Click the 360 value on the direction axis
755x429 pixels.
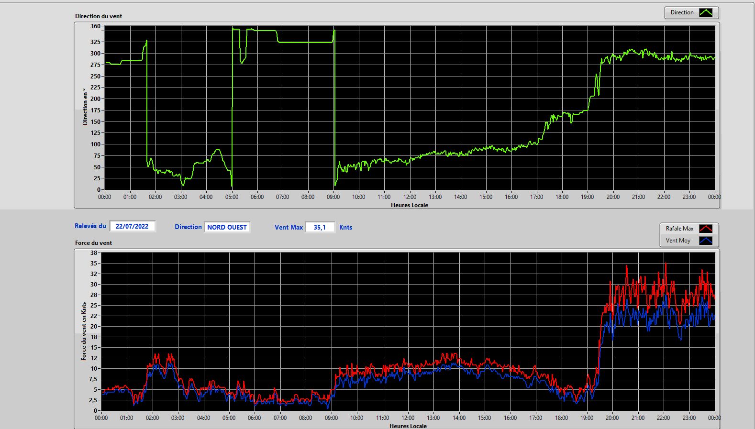95,26
